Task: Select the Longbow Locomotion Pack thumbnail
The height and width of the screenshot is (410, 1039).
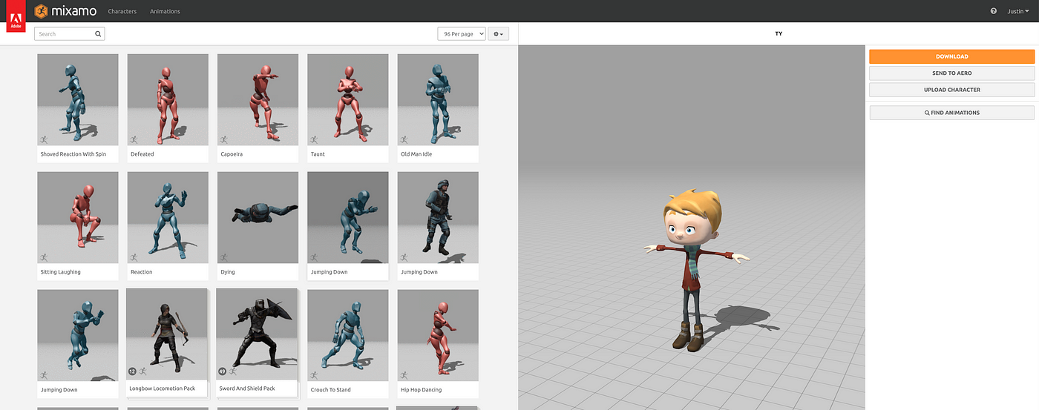Action: [166, 334]
